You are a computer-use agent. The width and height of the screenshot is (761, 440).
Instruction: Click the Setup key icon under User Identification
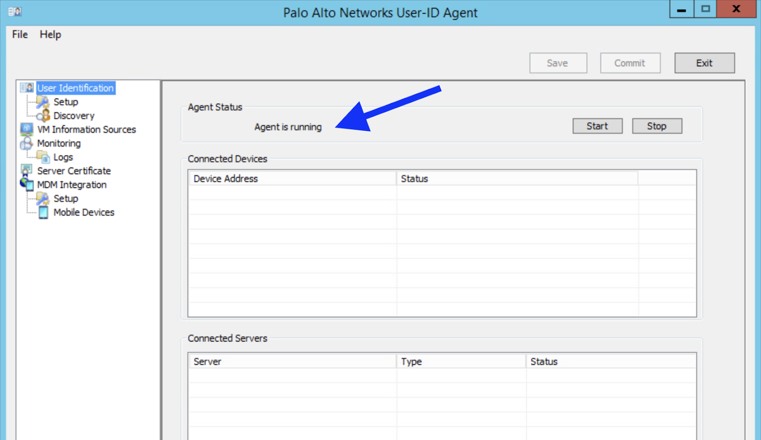43,101
